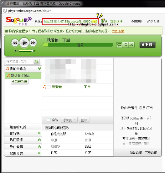The width and height of the screenshot is (165, 173).
Task: Click the globe site icon in address bar
Action: [x=5, y=11]
